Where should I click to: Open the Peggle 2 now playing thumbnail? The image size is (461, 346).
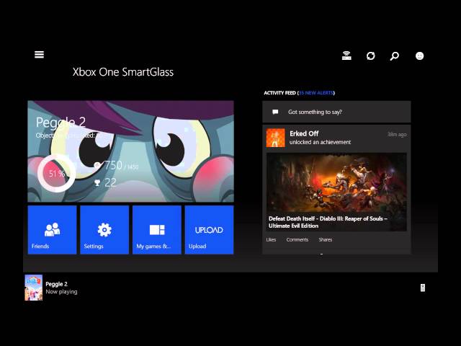pos(34,288)
